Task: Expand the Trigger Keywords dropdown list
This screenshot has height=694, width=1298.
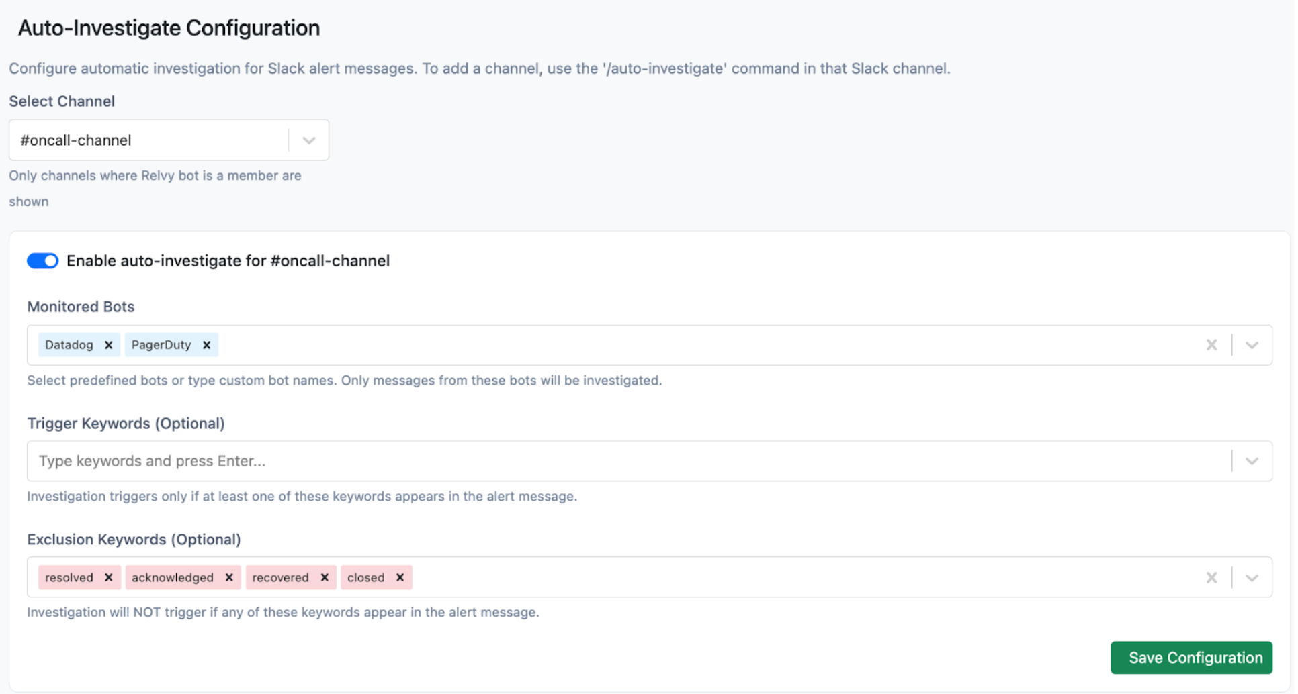Action: [1252, 461]
